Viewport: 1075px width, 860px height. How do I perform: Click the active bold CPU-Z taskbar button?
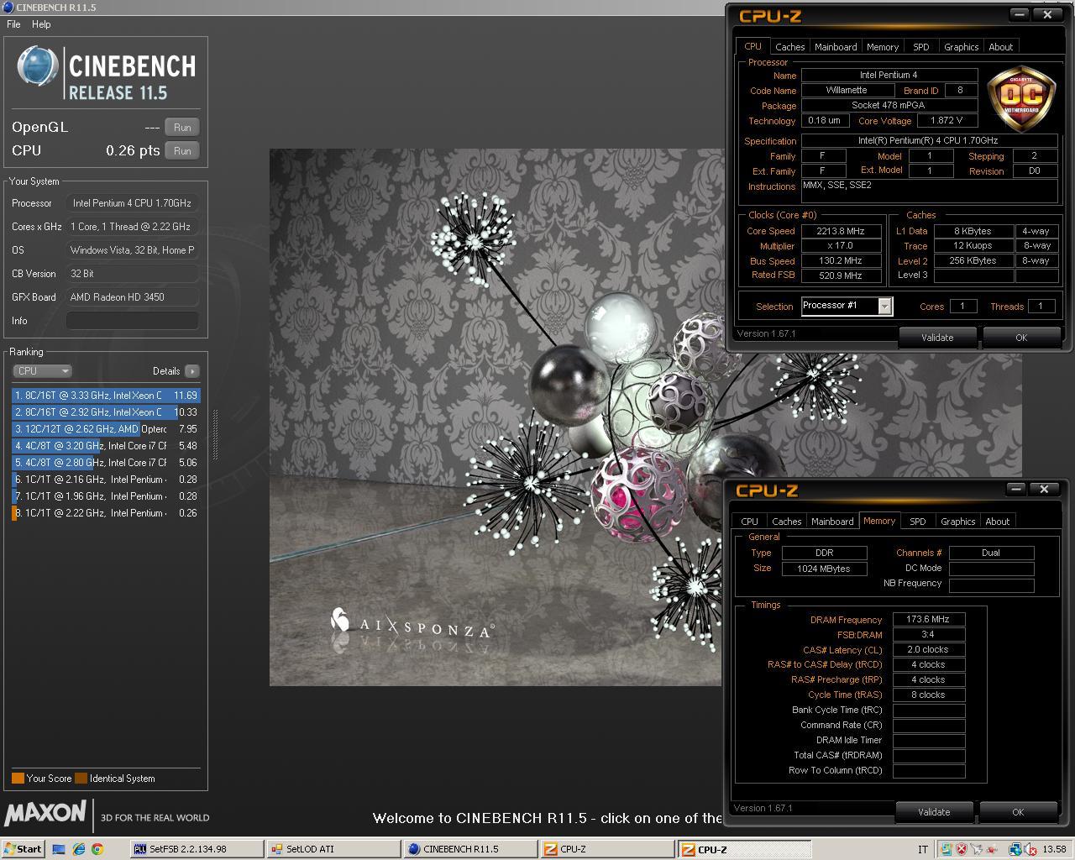[x=744, y=849]
